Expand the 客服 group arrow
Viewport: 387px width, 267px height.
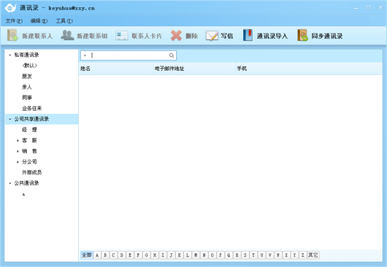point(18,141)
